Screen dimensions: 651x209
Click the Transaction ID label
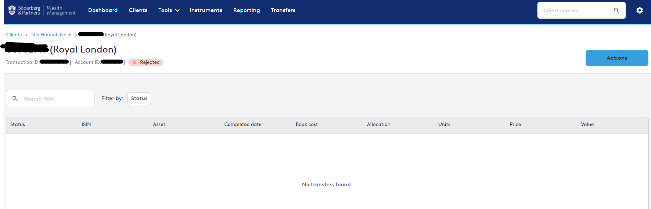pos(23,62)
